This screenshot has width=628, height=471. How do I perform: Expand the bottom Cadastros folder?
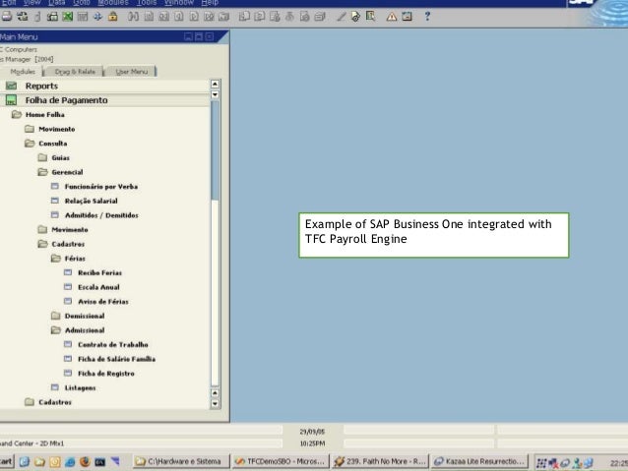(30, 402)
